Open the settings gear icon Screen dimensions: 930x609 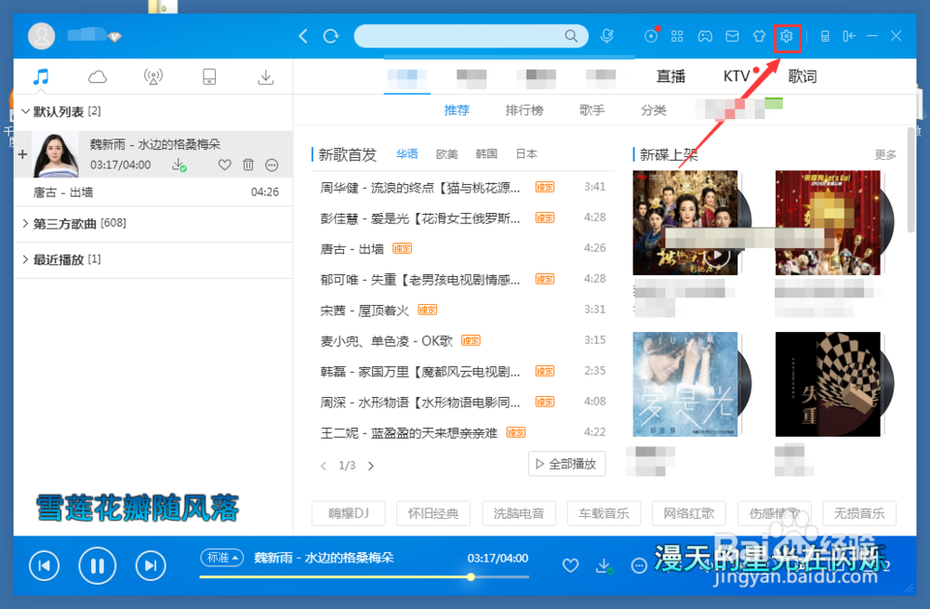[x=787, y=37]
